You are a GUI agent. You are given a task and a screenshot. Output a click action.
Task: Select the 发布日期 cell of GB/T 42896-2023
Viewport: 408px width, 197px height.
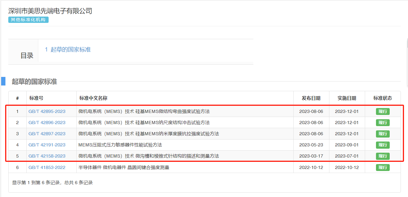[x=311, y=123]
